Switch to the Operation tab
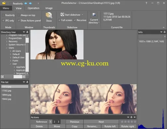This screenshot has width=167, height=129. click(x=33, y=8)
